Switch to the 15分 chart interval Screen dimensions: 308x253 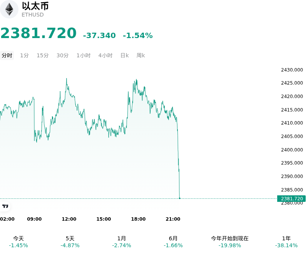pos(43,55)
